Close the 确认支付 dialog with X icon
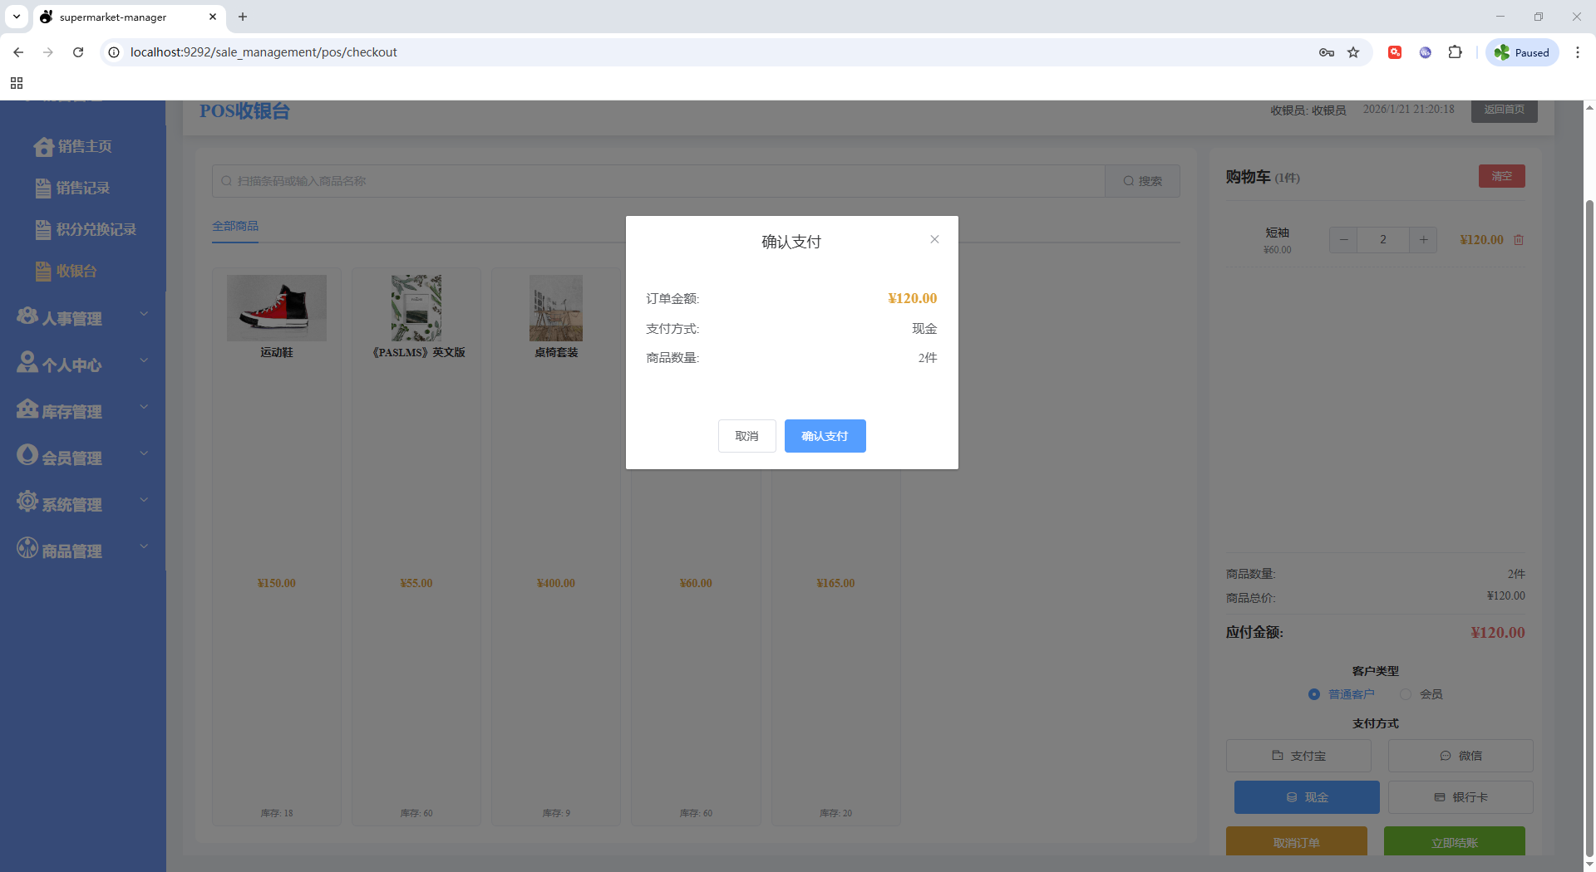Image resolution: width=1596 pixels, height=872 pixels. (934, 239)
